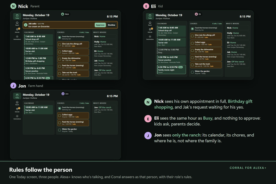The height and width of the screenshot is (184, 276).
Task: Select 'Jak Home' in Eli's Who's Where list
Action: (238, 54)
